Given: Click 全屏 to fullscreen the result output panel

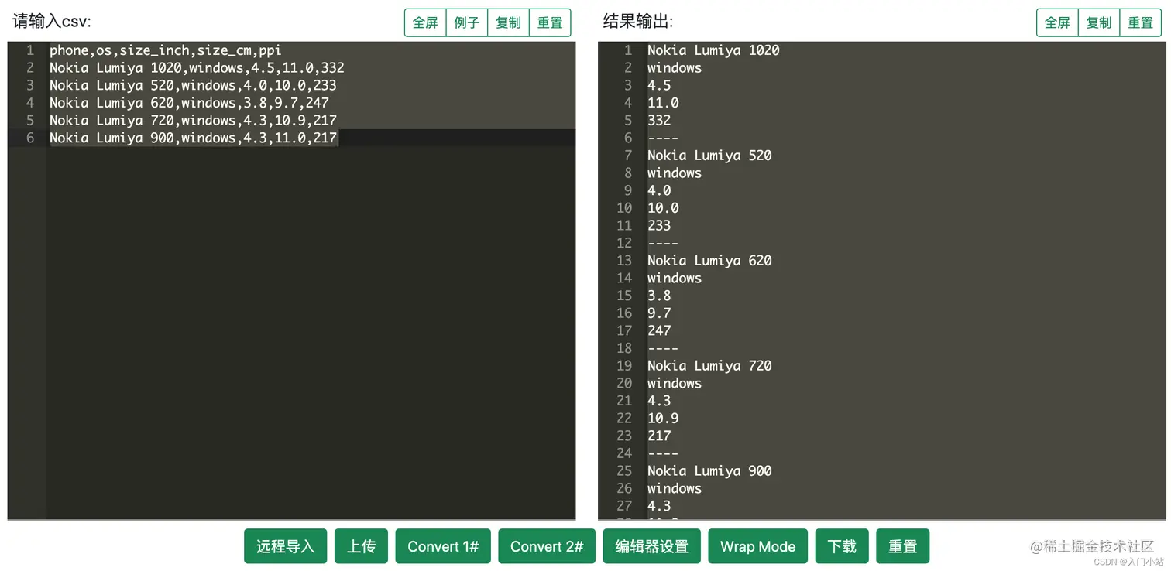Looking at the screenshot, I should click(1057, 22).
